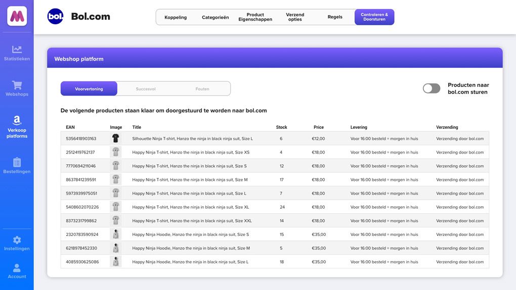516x290 pixels.
Task: Click EAN 6218978452330
Action: pyautogui.click(x=81, y=248)
